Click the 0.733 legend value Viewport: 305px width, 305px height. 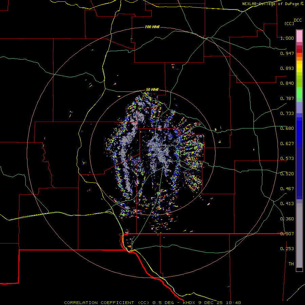click(287, 114)
